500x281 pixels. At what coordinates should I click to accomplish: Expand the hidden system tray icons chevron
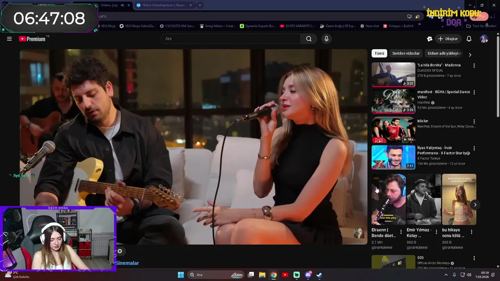pos(446,275)
